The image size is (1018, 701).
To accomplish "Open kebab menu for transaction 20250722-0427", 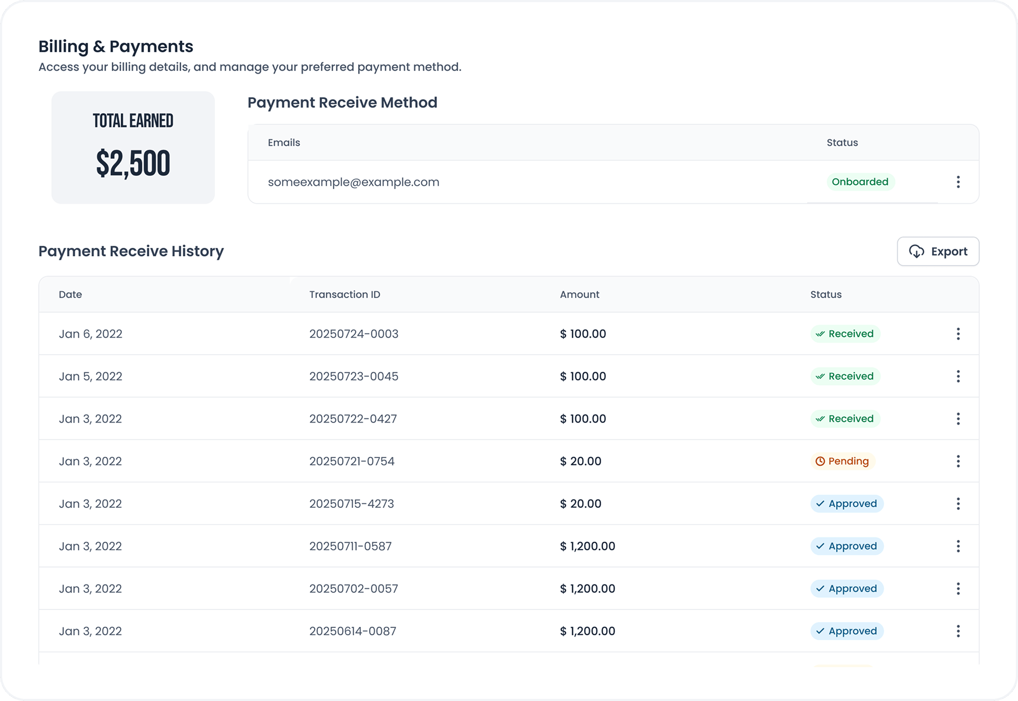I will (958, 419).
